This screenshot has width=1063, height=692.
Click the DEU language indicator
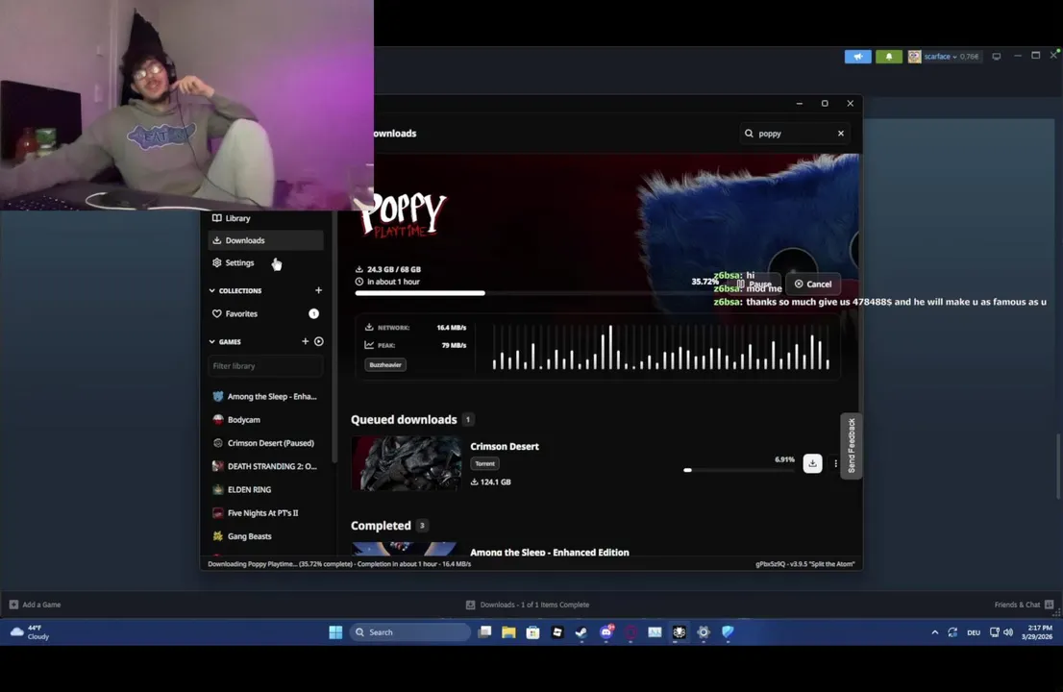click(x=974, y=632)
